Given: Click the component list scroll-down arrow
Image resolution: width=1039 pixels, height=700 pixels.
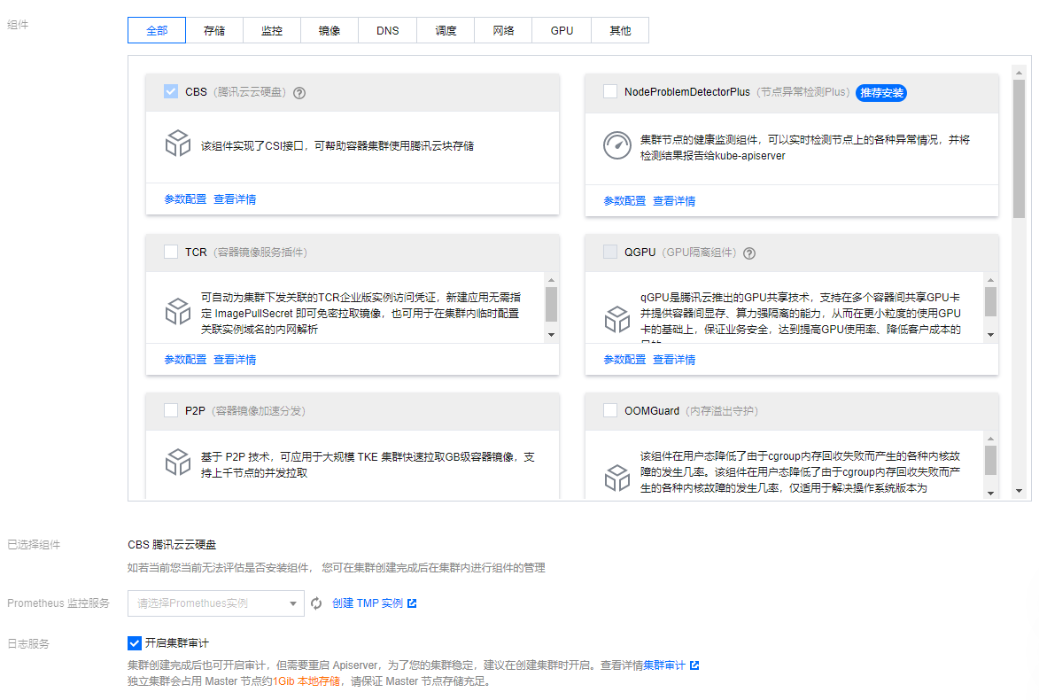Looking at the screenshot, I should point(1020,491).
